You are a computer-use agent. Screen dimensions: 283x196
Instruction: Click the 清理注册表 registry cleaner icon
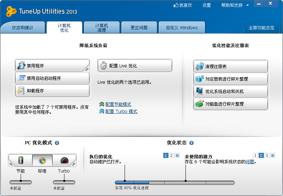click(x=200, y=66)
